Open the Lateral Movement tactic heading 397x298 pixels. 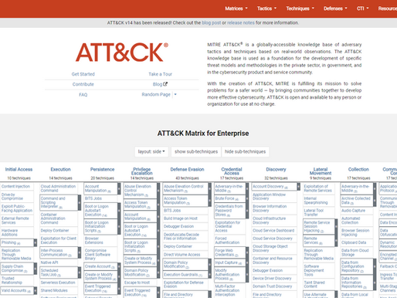click(x=321, y=171)
